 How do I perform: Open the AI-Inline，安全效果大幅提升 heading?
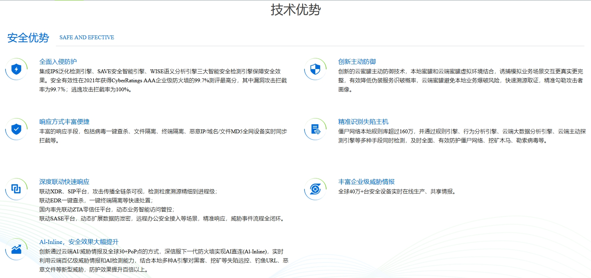tap(79, 242)
